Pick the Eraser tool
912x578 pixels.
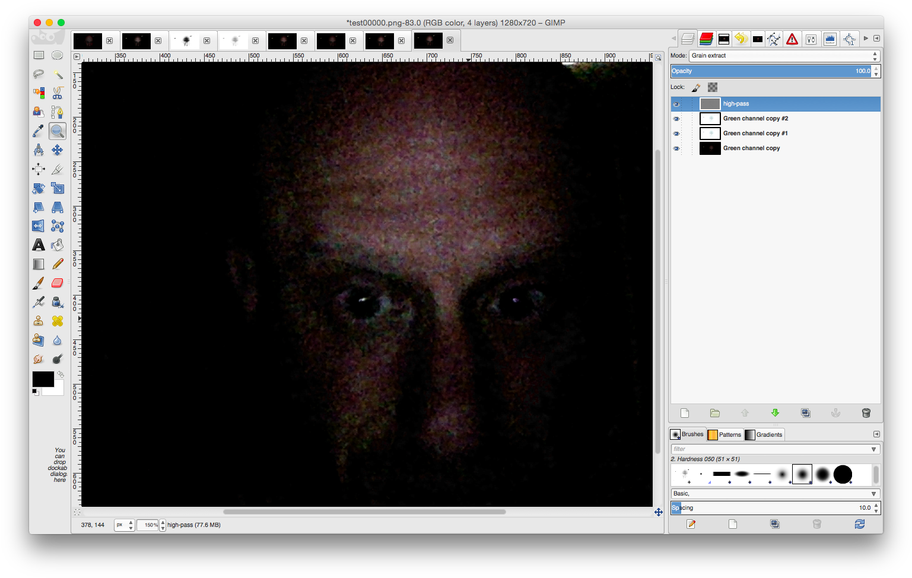tap(58, 283)
